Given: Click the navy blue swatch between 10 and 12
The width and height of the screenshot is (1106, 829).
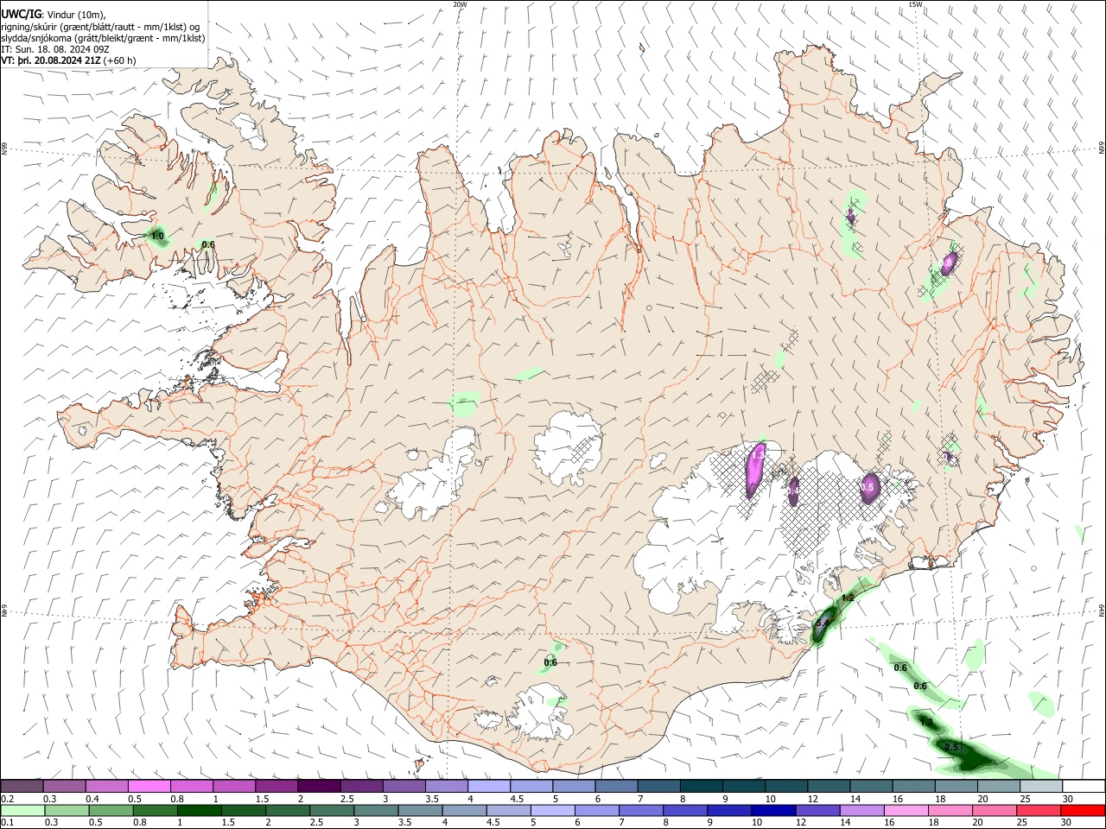Looking at the screenshot, I should tap(772, 811).
